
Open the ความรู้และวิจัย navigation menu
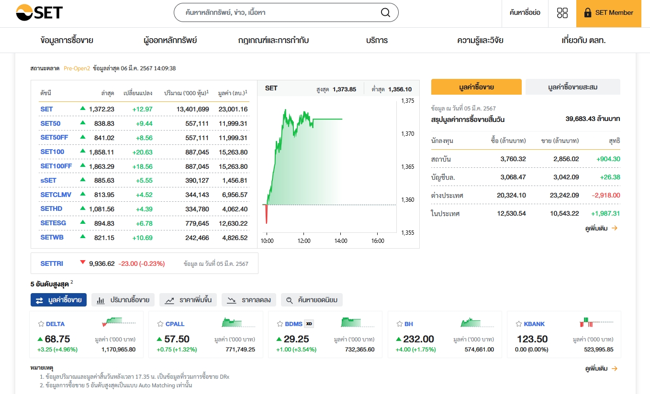480,41
